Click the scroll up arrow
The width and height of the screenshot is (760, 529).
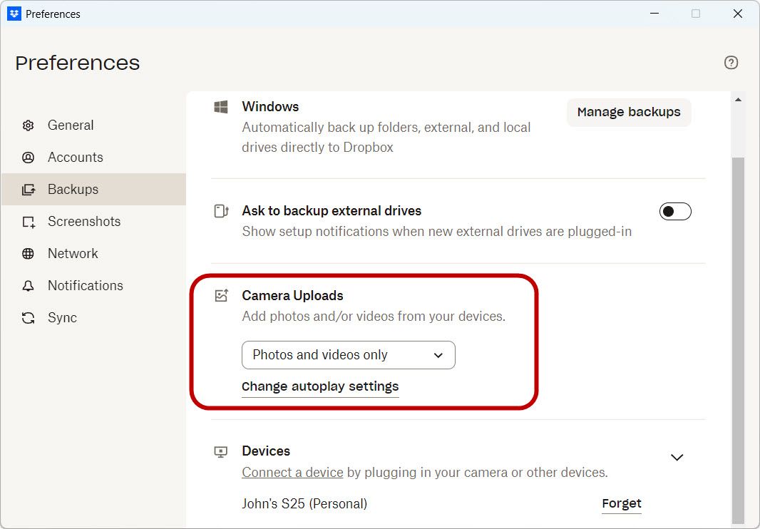(x=738, y=100)
